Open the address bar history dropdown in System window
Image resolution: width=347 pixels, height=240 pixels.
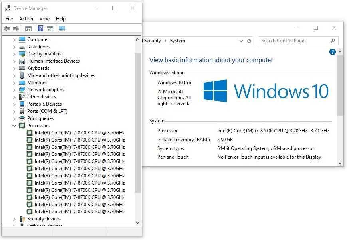point(241,41)
